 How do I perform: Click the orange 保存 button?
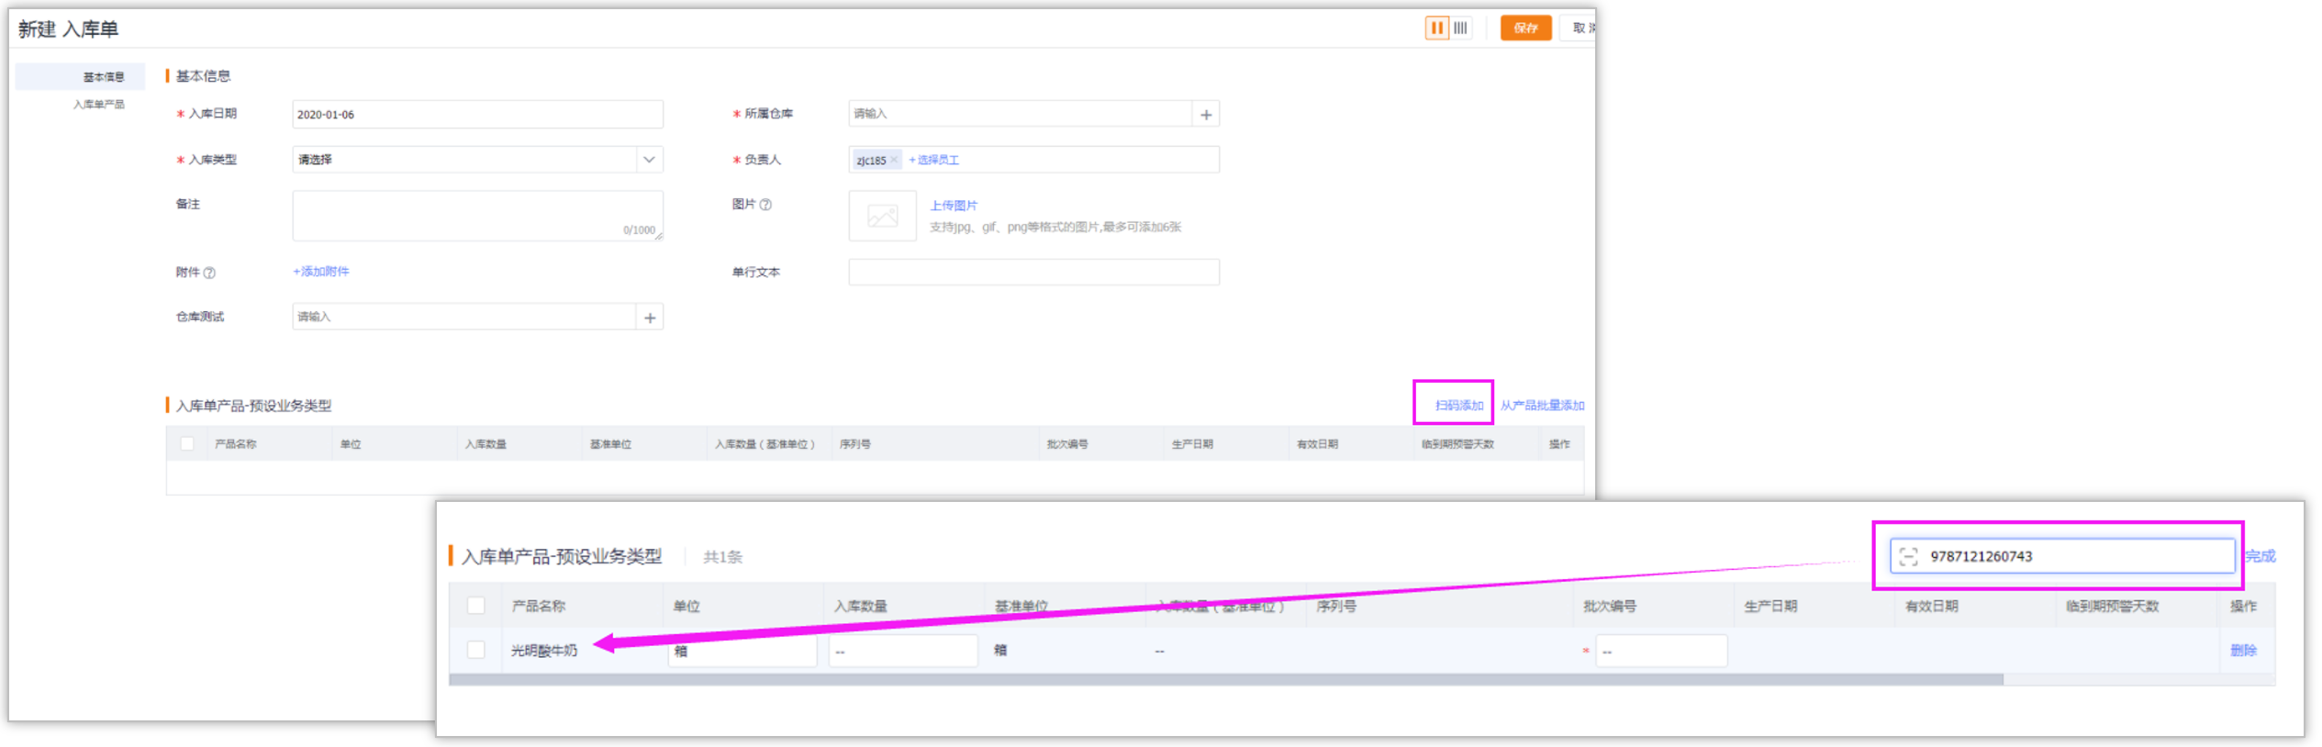[1524, 28]
